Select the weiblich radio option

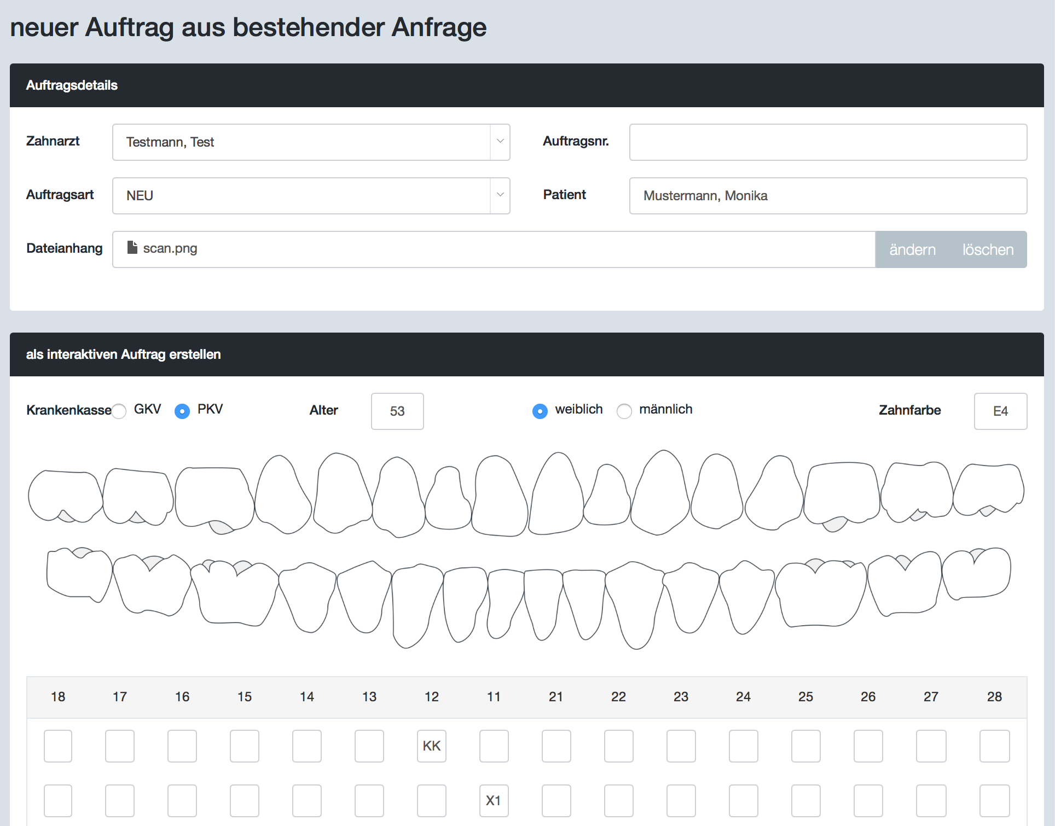tap(540, 411)
